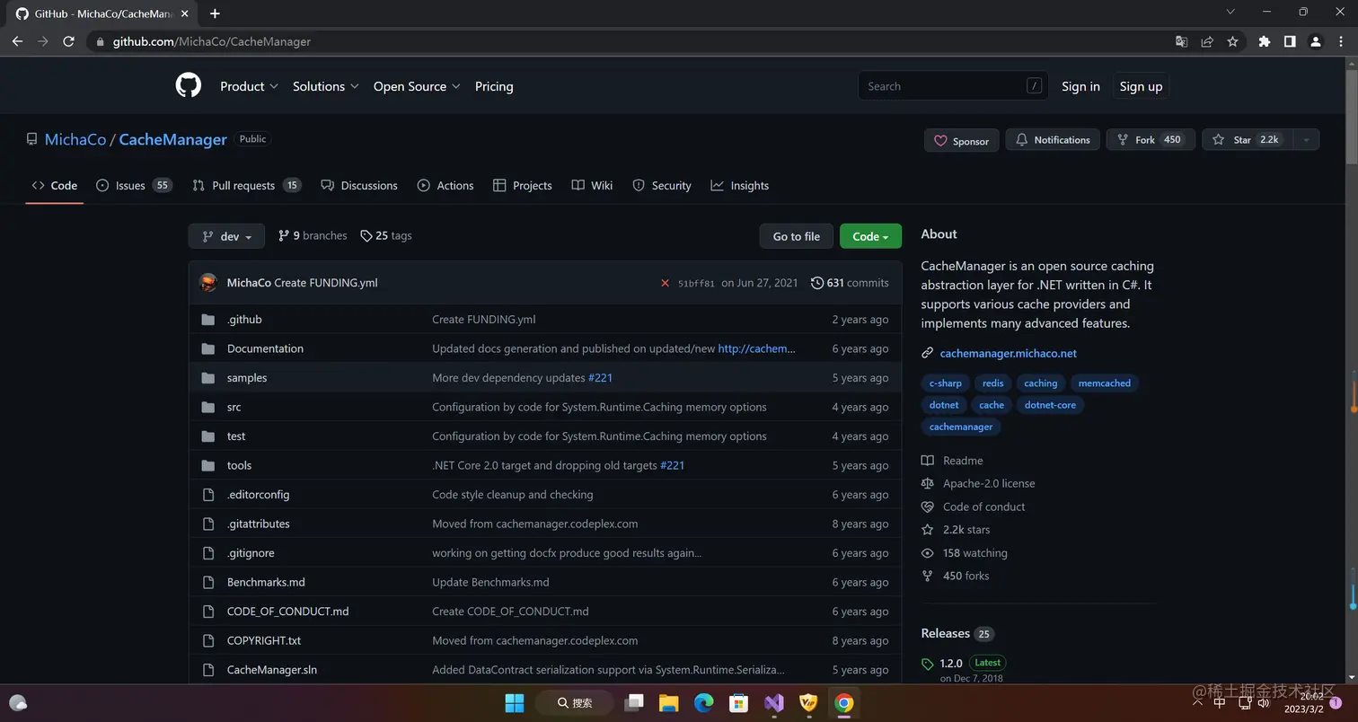Click Chrome icon in taskbar
This screenshot has width=1358, height=722.
pyautogui.click(x=843, y=702)
